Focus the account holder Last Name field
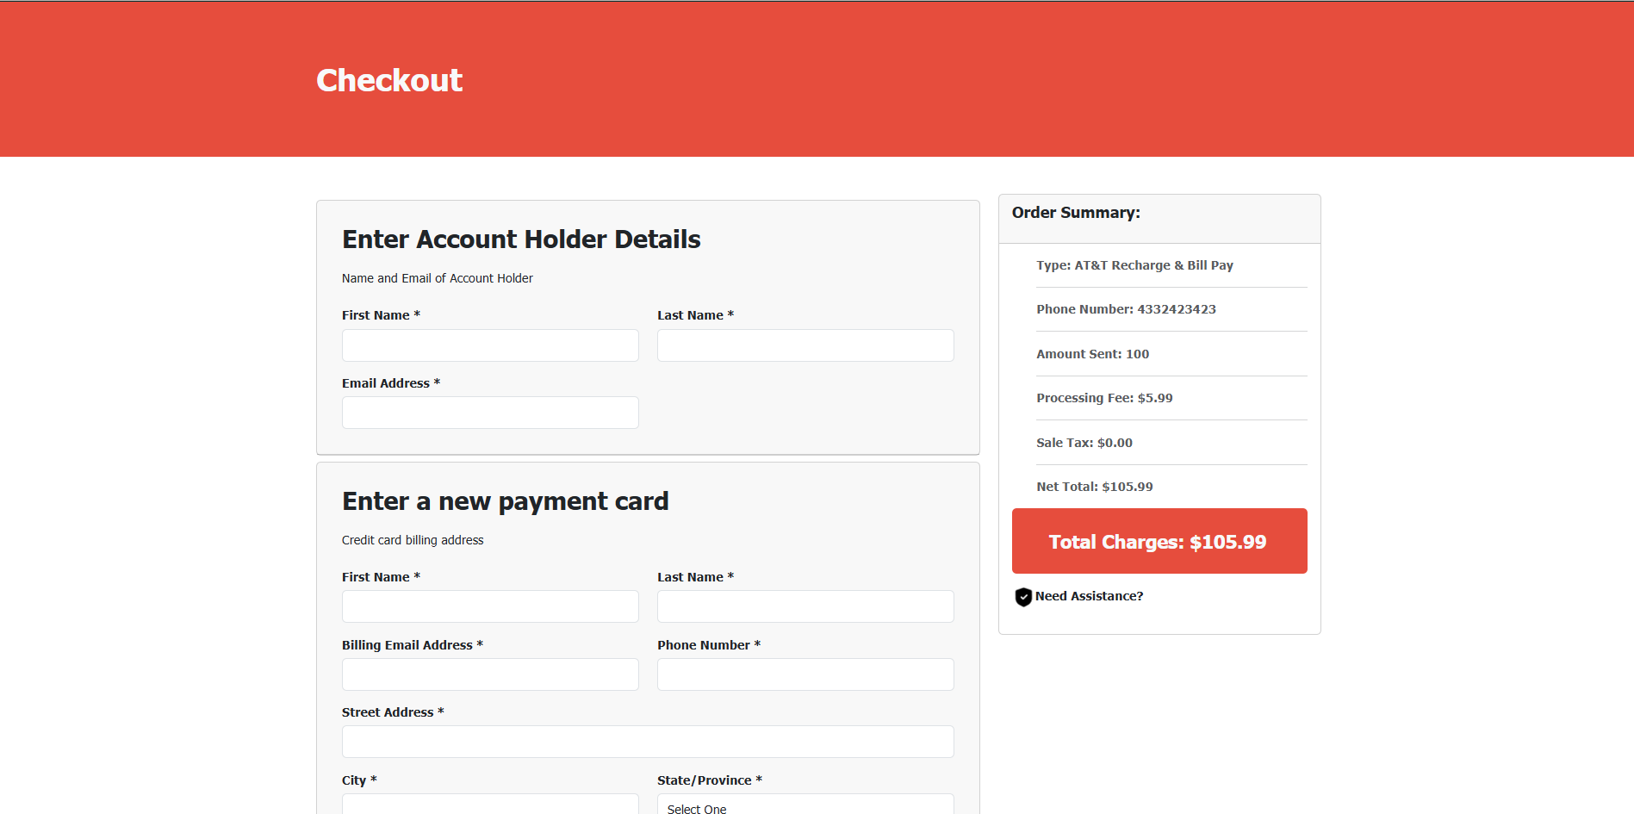The image size is (1634, 814). [x=805, y=345]
